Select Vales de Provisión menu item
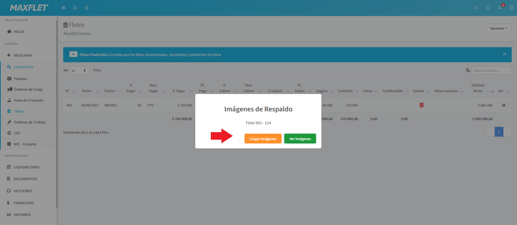Image resolution: width=517 pixels, height=225 pixels. [x=28, y=100]
